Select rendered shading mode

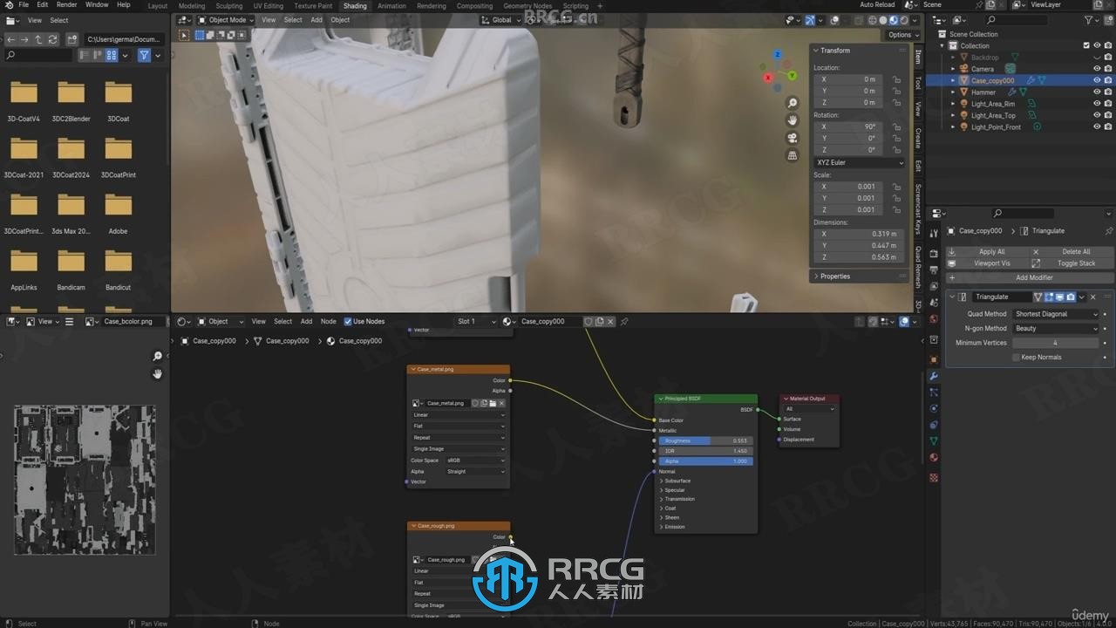point(903,20)
